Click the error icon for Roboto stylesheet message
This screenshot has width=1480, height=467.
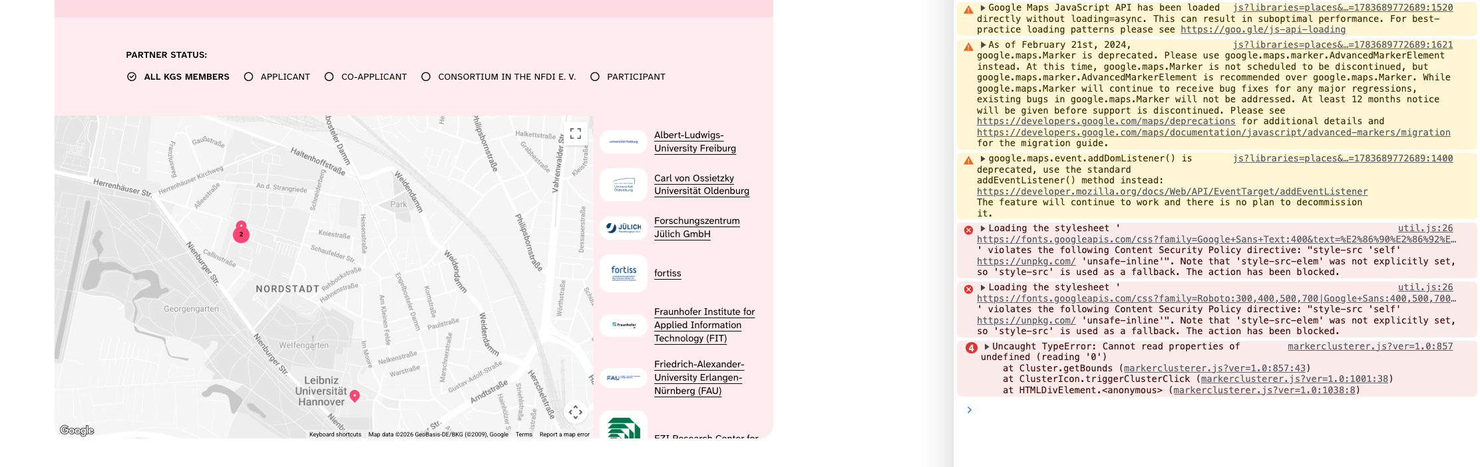[968, 289]
